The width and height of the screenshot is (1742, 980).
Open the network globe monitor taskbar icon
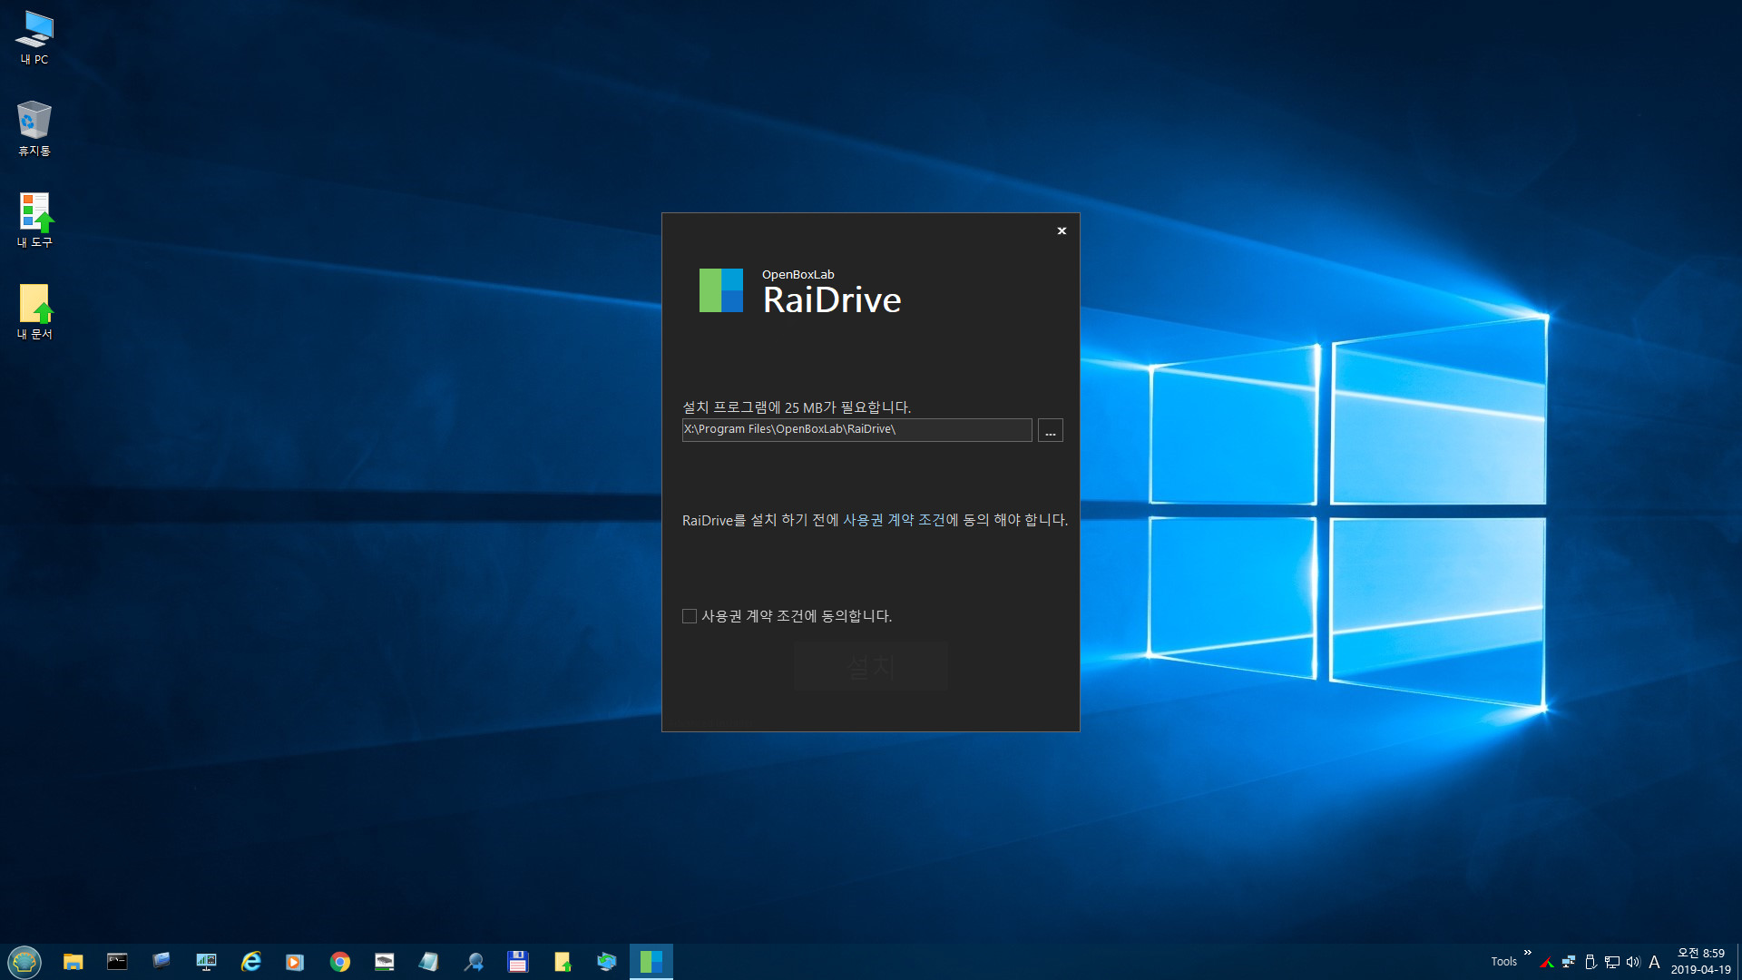(607, 962)
